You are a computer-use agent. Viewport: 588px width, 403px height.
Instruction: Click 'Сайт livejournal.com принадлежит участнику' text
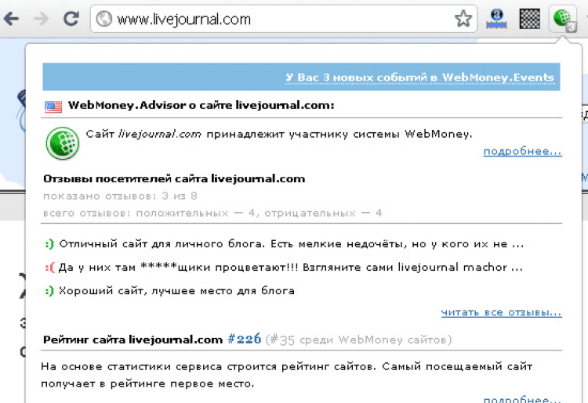279,134
